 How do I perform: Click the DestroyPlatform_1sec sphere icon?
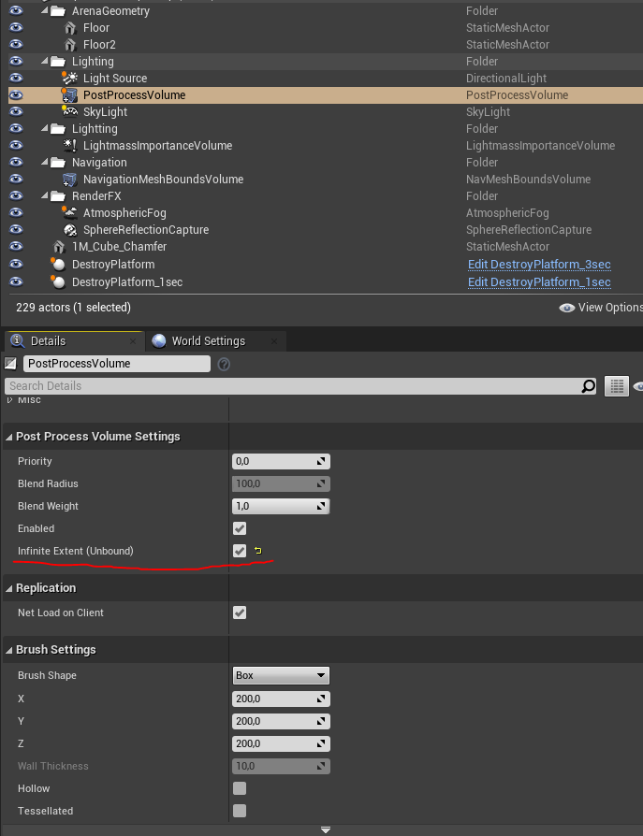[58, 282]
